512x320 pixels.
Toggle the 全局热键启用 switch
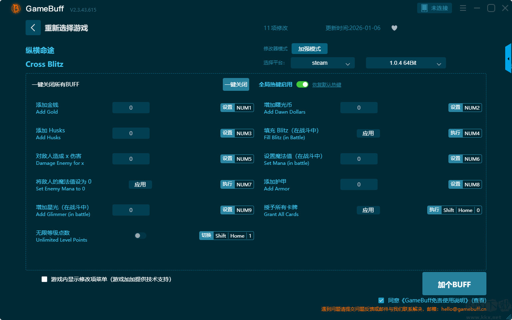point(302,84)
